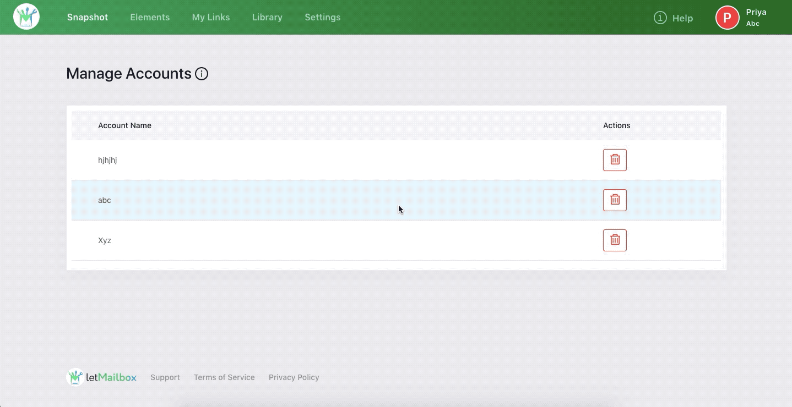Open the Snapshot tab
Viewport: 792px width, 407px height.
pyautogui.click(x=88, y=17)
